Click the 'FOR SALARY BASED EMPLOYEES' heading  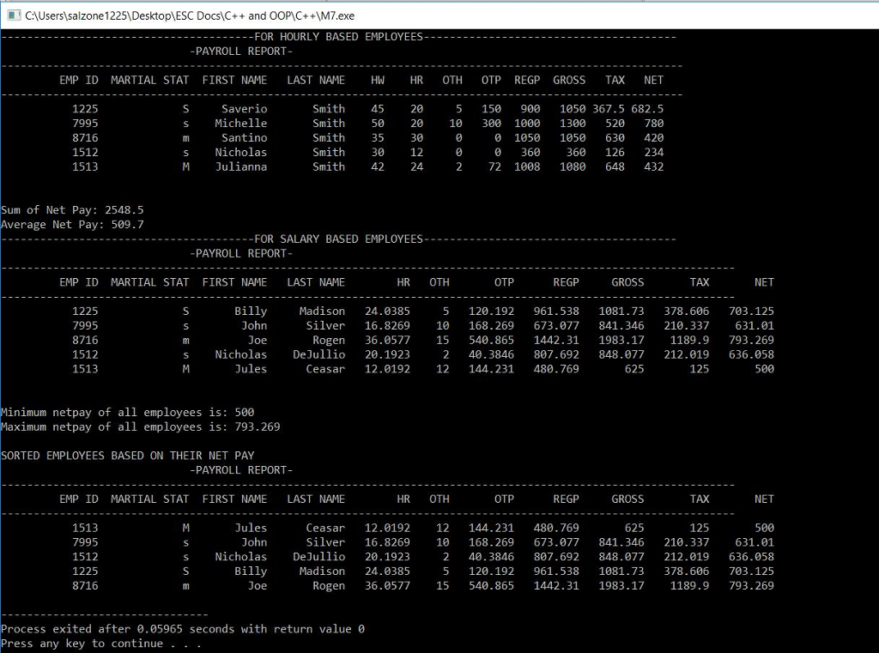(x=339, y=239)
